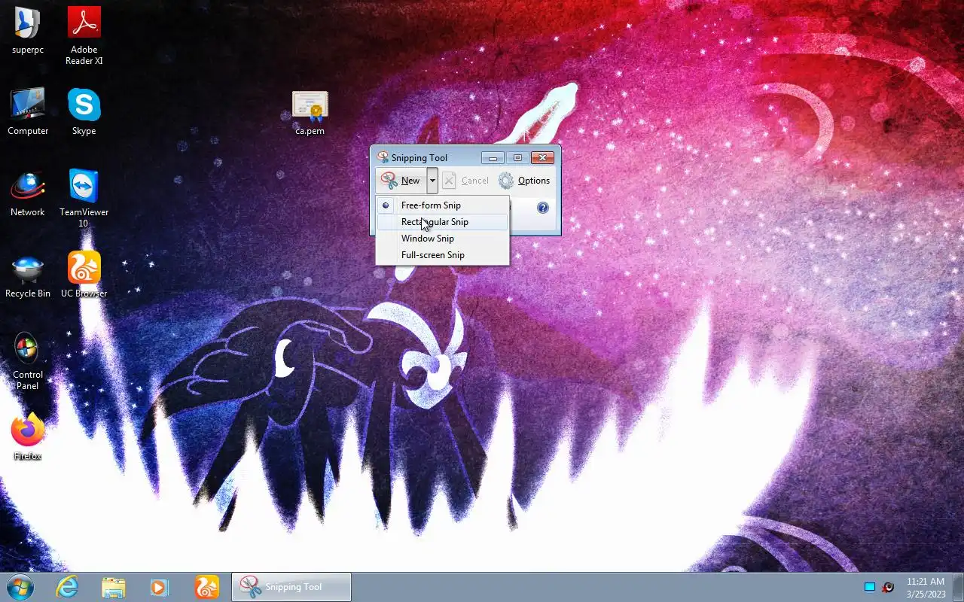
Task: Select the Firefox desktop icon
Action: pyautogui.click(x=28, y=436)
